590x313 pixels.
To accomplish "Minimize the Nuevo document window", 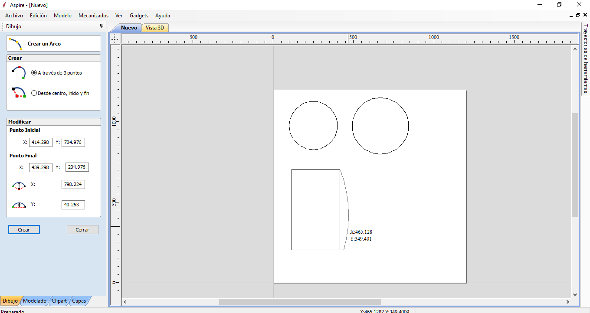I will [x=571, y=16].
